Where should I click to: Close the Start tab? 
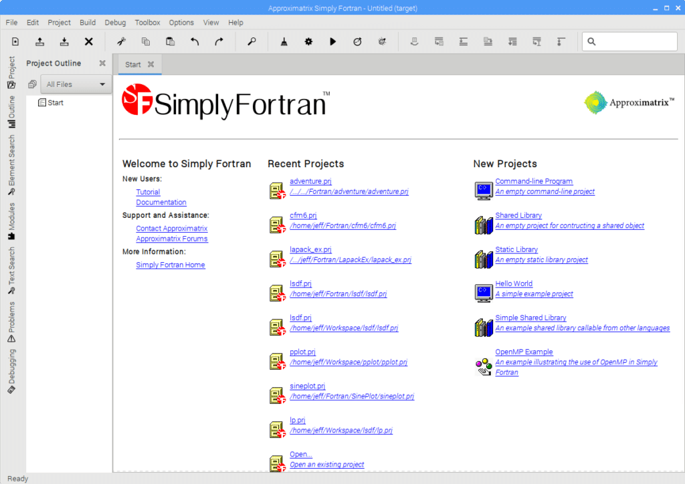click(x=151, y=65)
